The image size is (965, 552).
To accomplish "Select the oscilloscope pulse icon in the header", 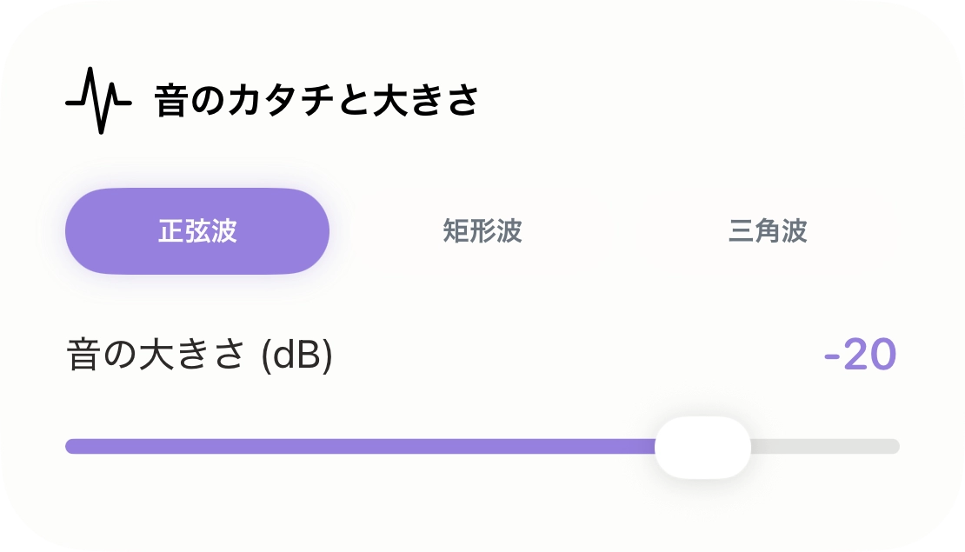I will (x=98, y=98).
